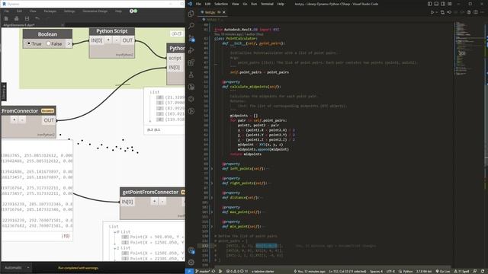The image size is (488, 274).
Task: Open the Explorer view in VS Code activity bar
Action: pyautogui.click(x=191, y=14)
